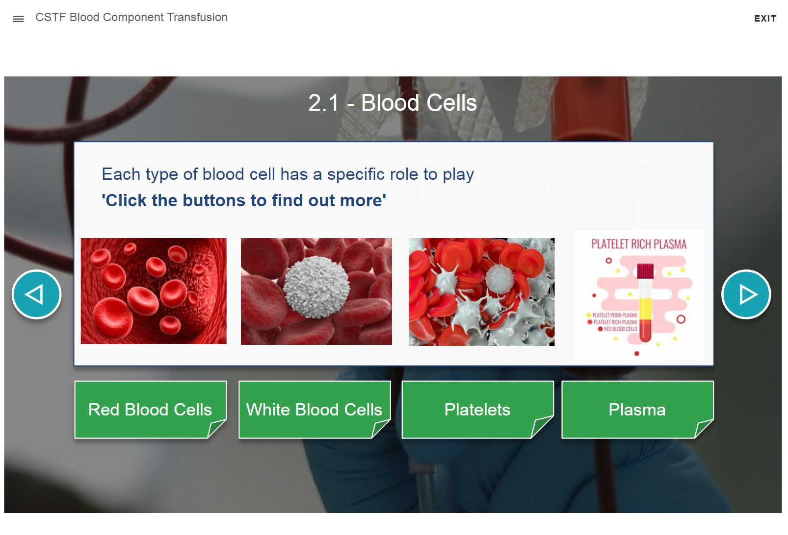Open the hamburger menu icon
The height and width of the screenshot is (535, 788).
point(19,19)
